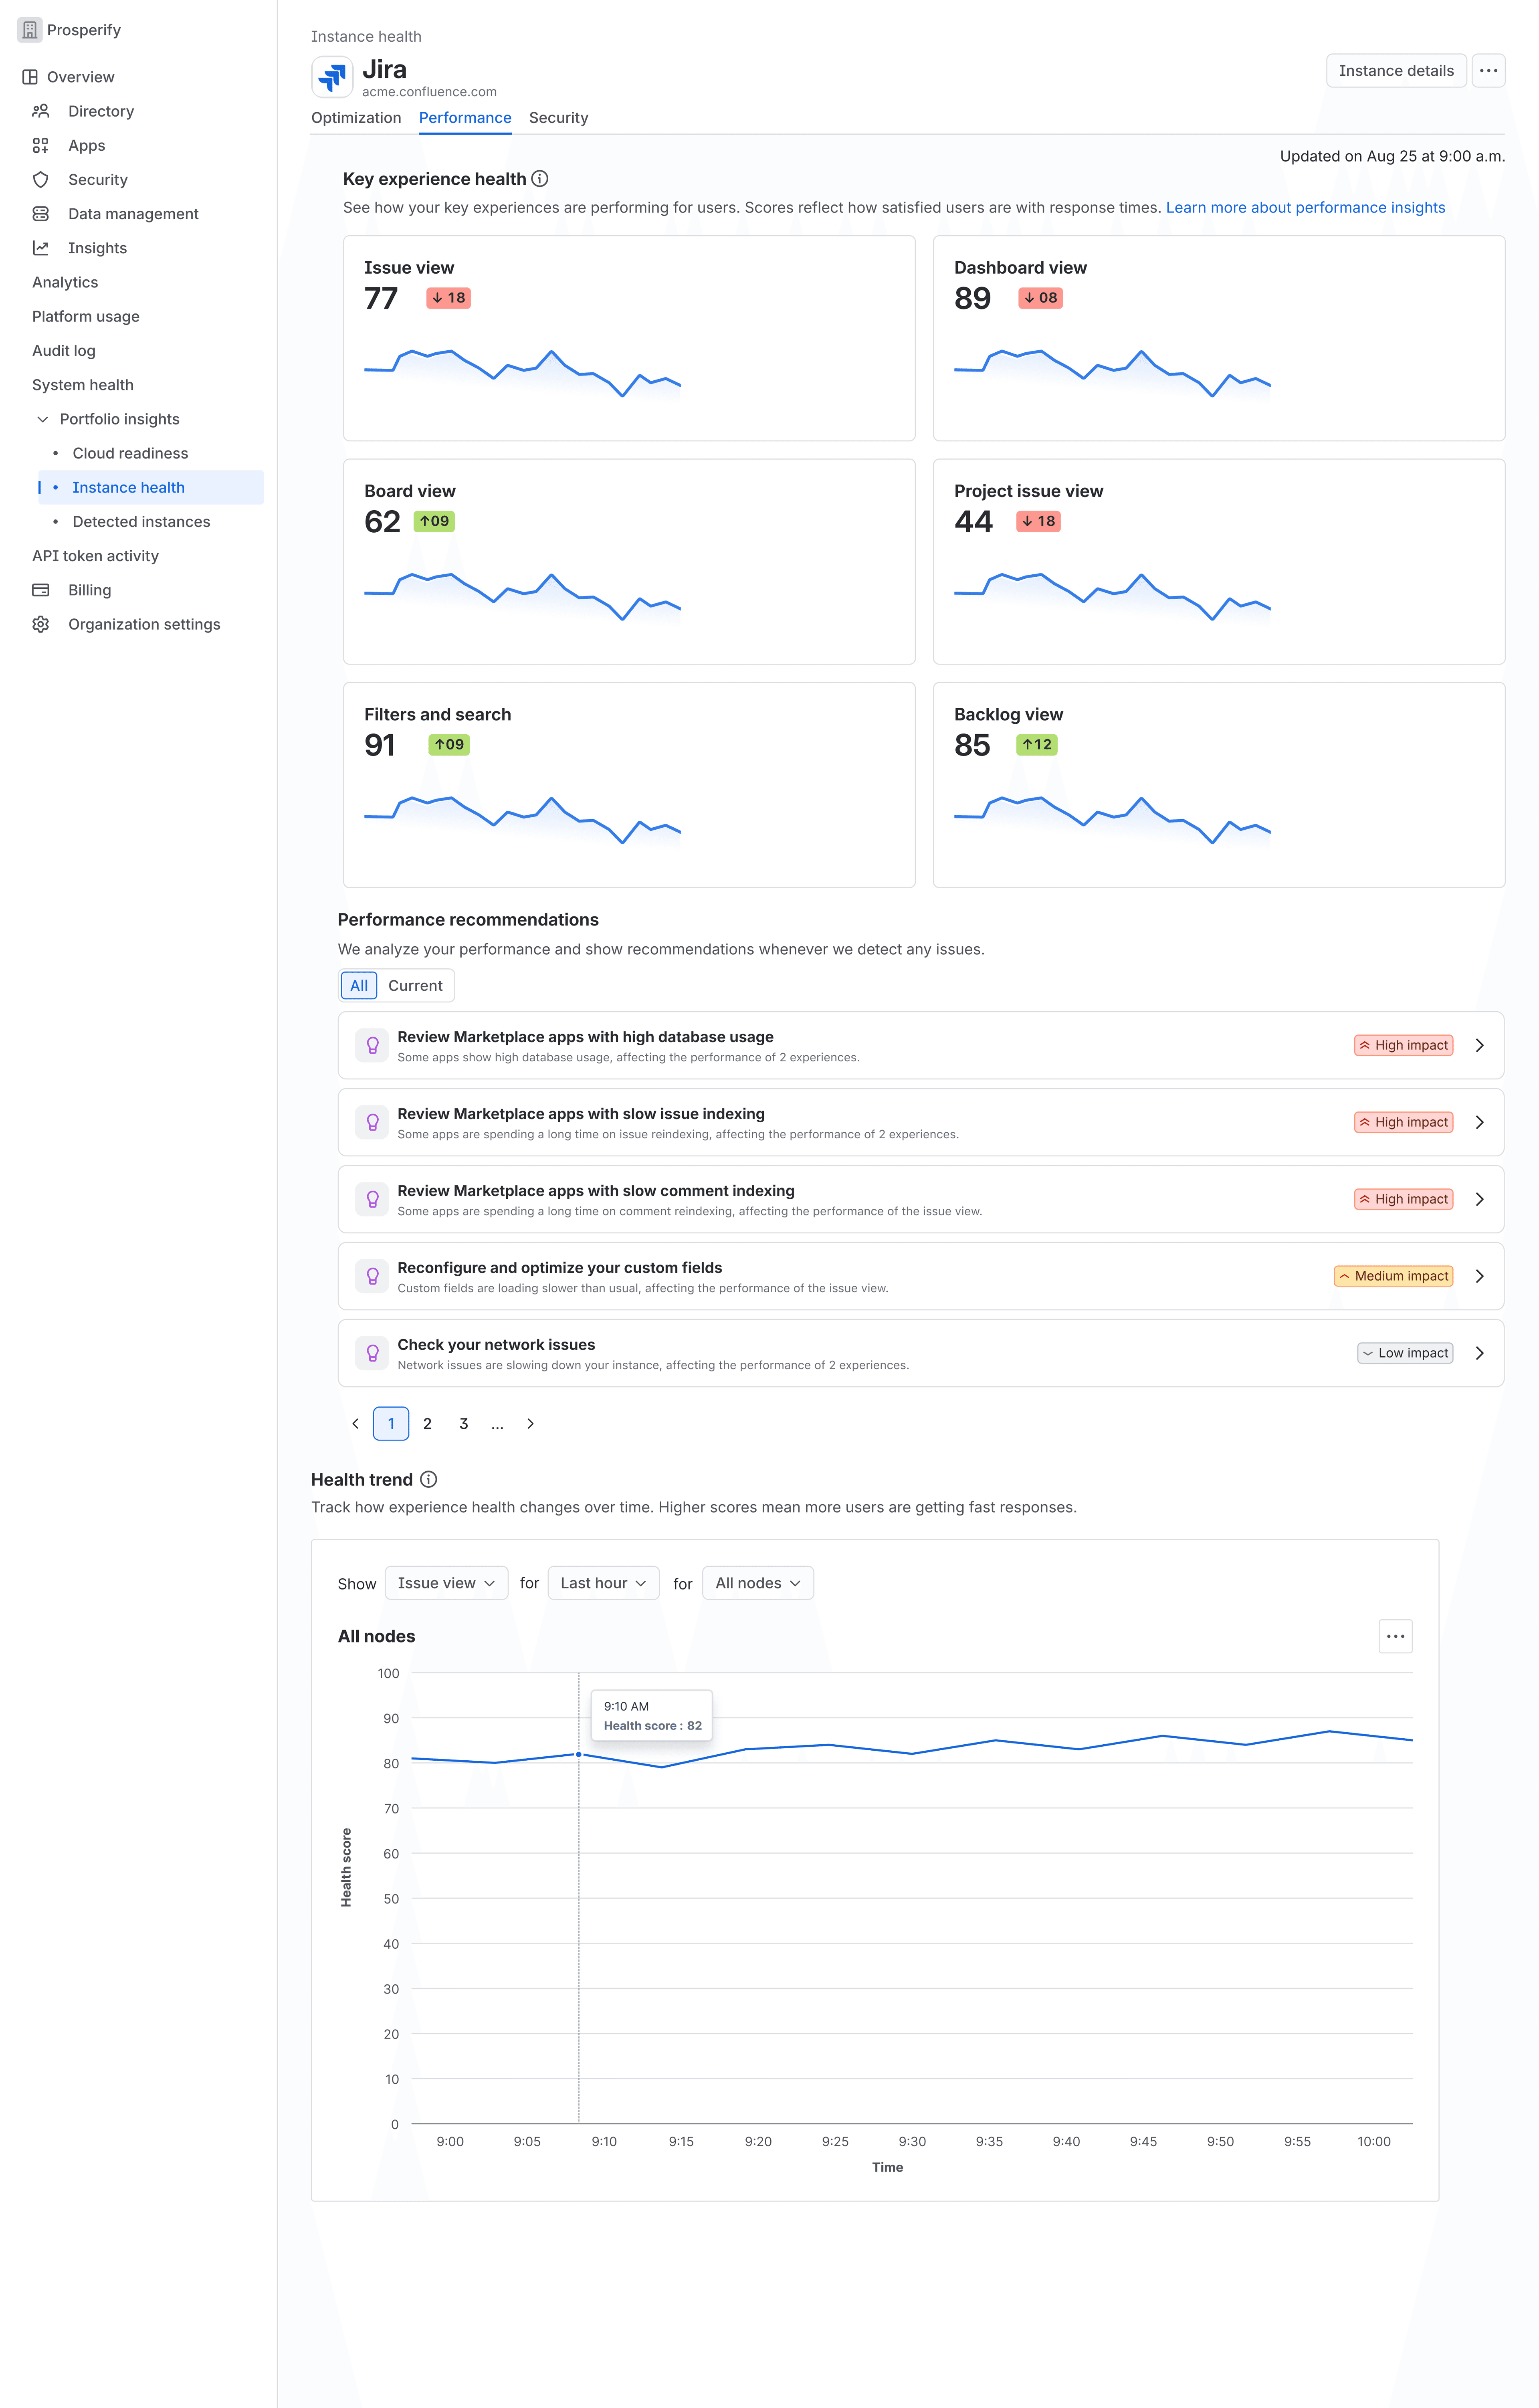Click the Billing card icon

[x=41, y=590]
